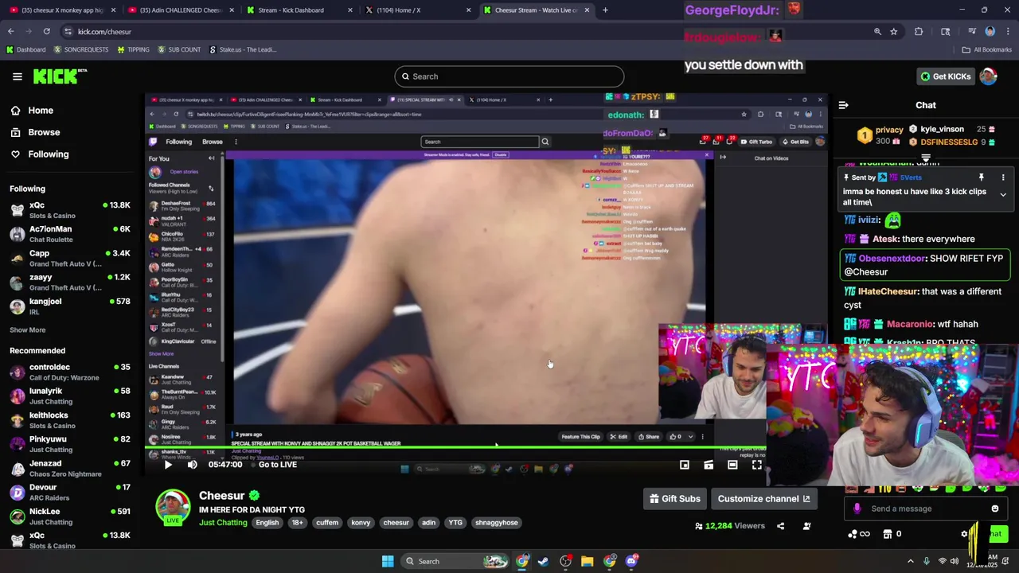Select the shnaggyhose tag
This screenshot has height=573, width=1019.
[496, 523]
